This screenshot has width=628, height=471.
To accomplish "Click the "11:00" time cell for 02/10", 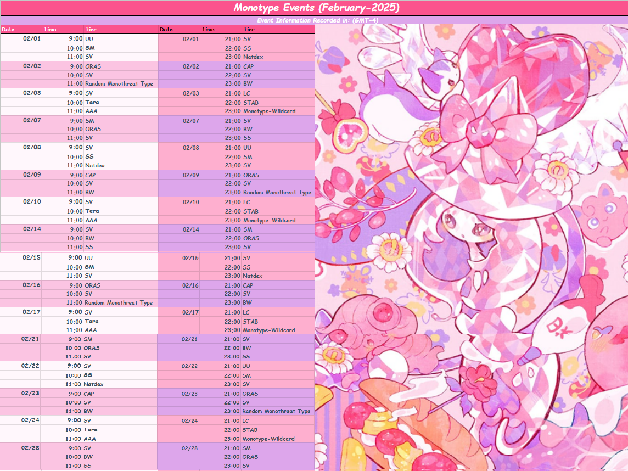I will (x=75, y=220).
